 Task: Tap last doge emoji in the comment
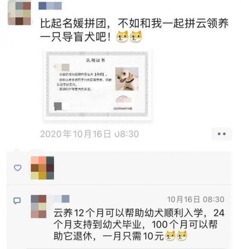[x=182, y=236]
